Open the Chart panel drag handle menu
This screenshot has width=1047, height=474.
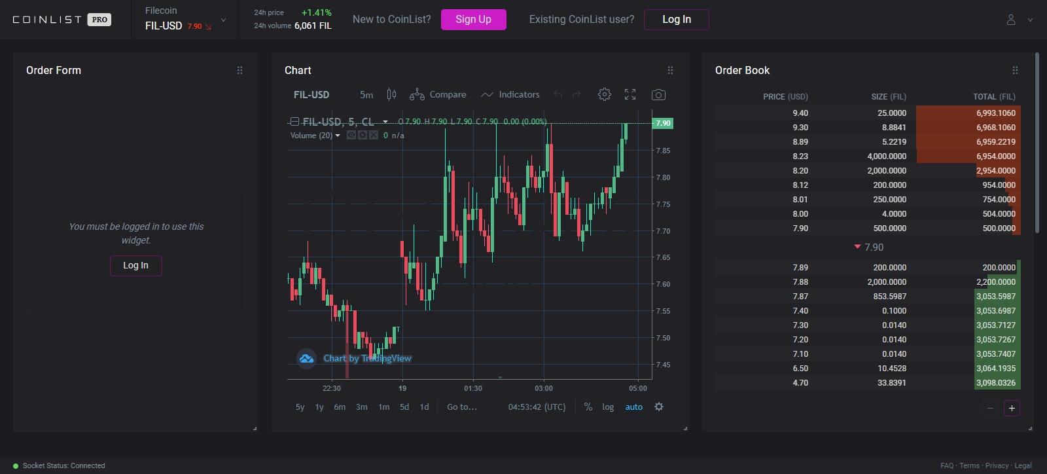pos(670,70)
